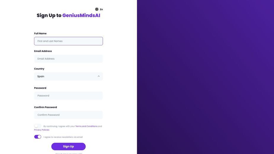This screenshot has width=274, height=154.
Task: Click the Country field label
Action: click(39, 69)
